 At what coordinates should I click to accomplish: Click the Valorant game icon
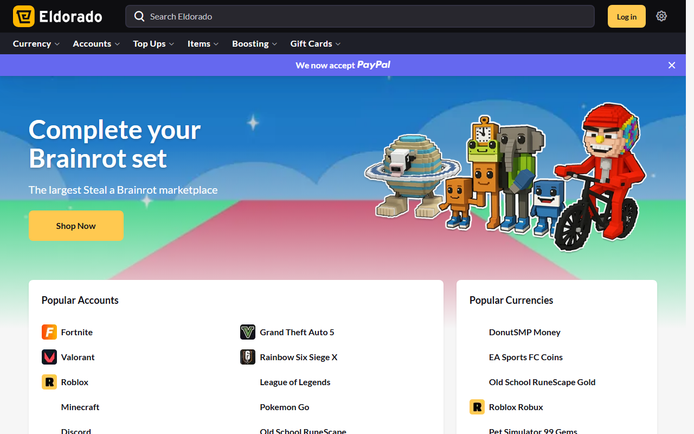click(x=49, y=357)
